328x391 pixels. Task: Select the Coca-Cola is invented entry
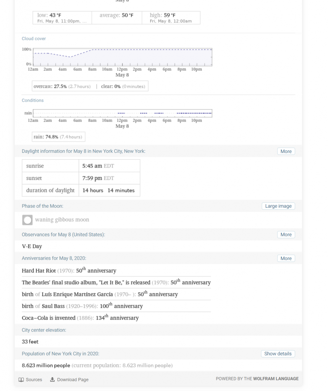click(x=80, y=318)
